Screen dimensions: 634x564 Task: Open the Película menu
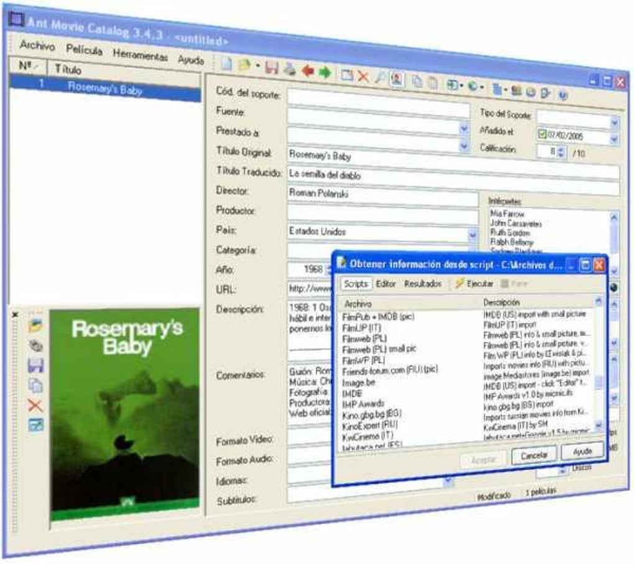pyautogui.click(x=84, y=50)
